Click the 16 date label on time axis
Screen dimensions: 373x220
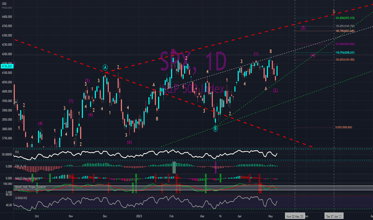(x=220, y=216)
